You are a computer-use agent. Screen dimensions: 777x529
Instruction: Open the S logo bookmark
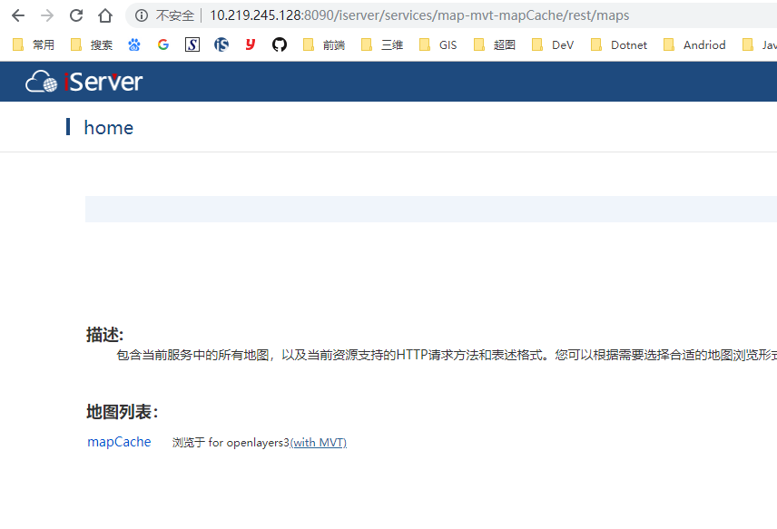tap(192, 45)
